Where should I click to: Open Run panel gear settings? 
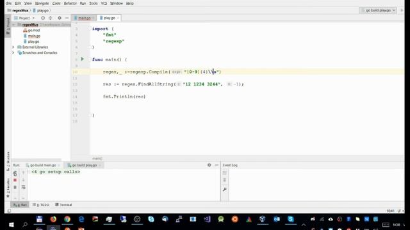[x=209, y=165]
